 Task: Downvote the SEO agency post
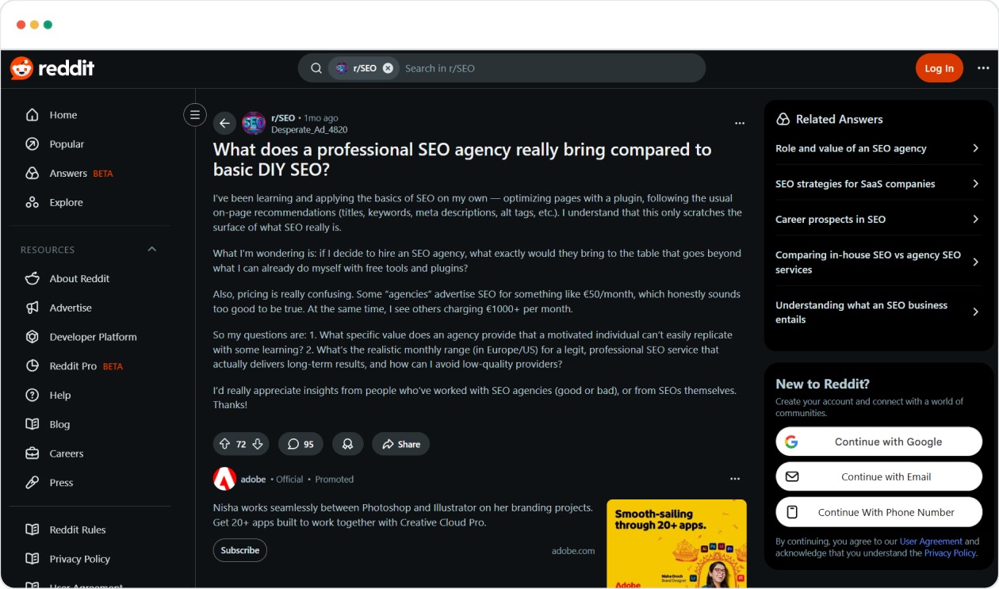[256, 444]
